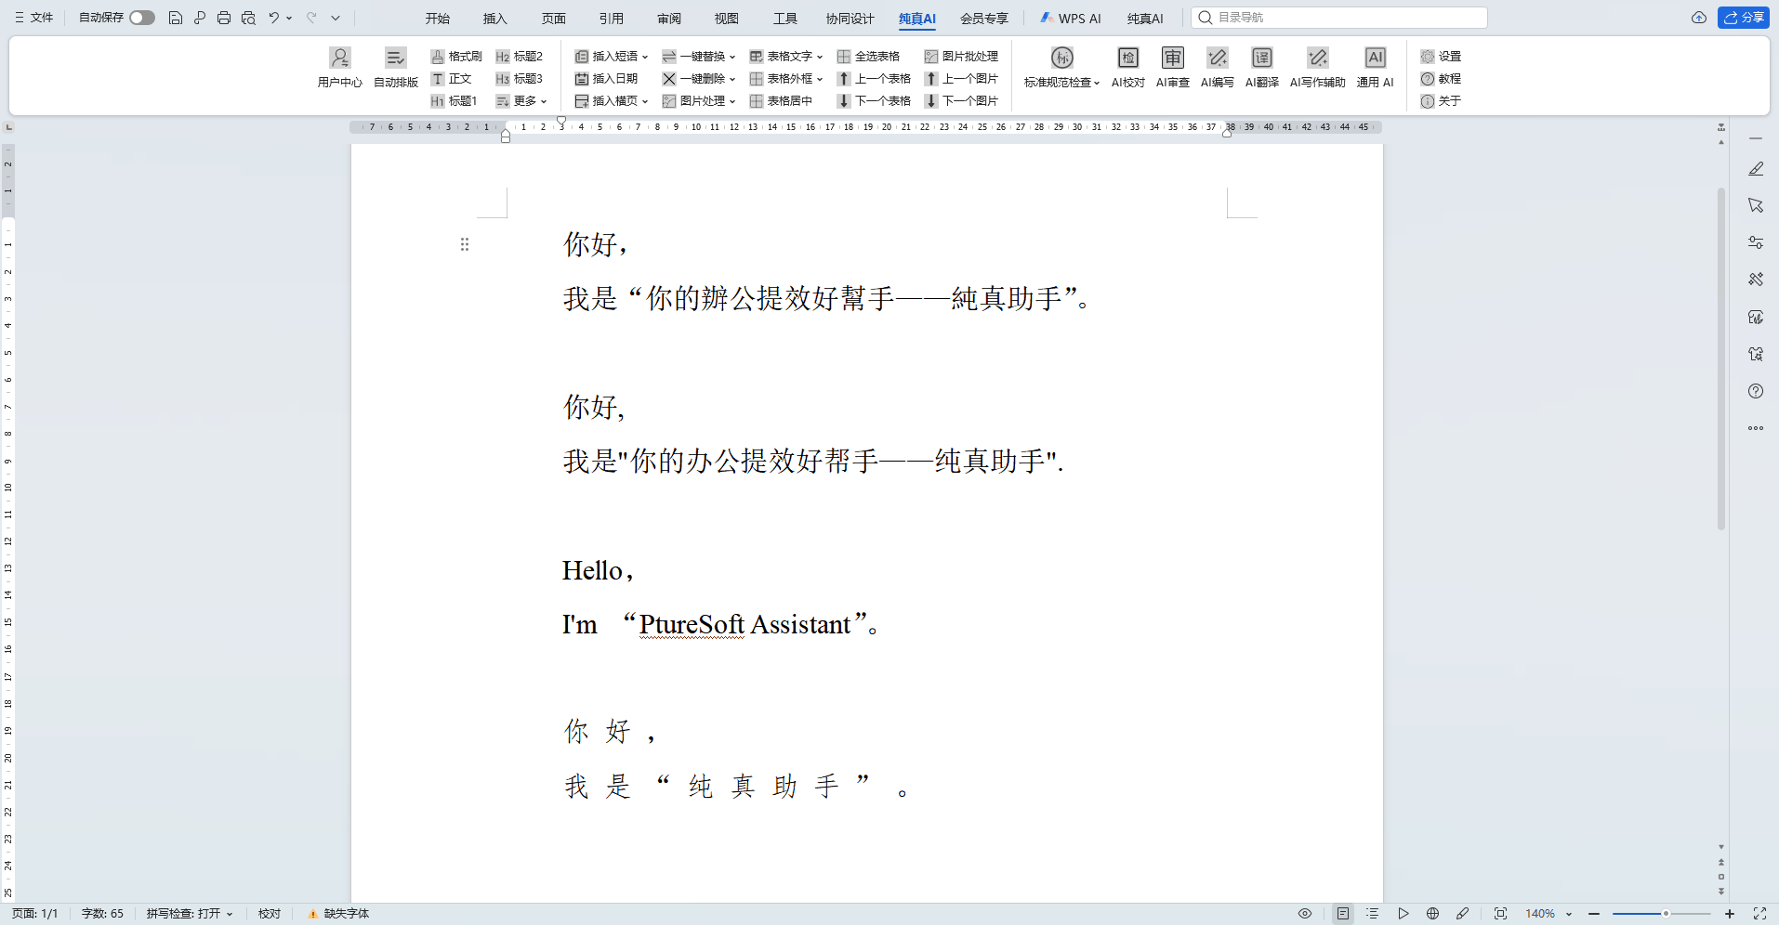Switch to page layout view icon
The height and width of the screenshot is (925, 1779).
click(1343, 914)
